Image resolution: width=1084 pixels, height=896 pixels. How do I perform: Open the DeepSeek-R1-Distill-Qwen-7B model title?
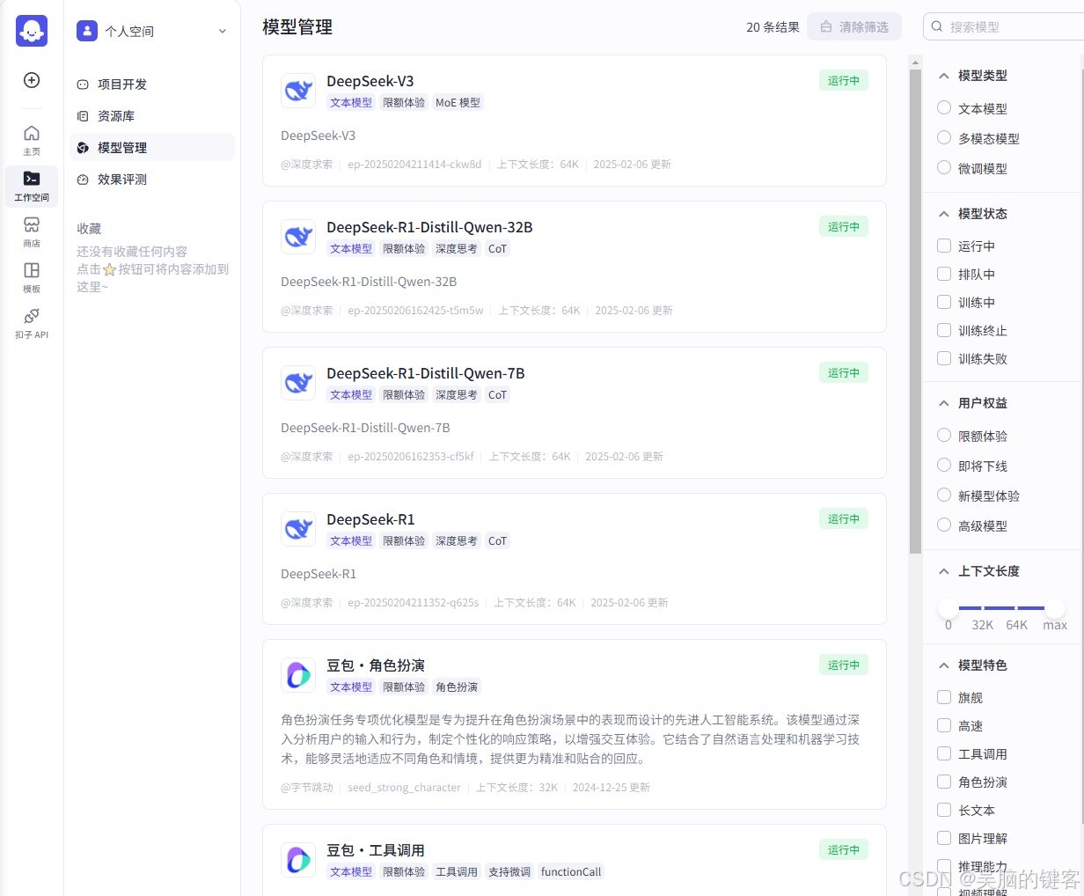point(426,373)
